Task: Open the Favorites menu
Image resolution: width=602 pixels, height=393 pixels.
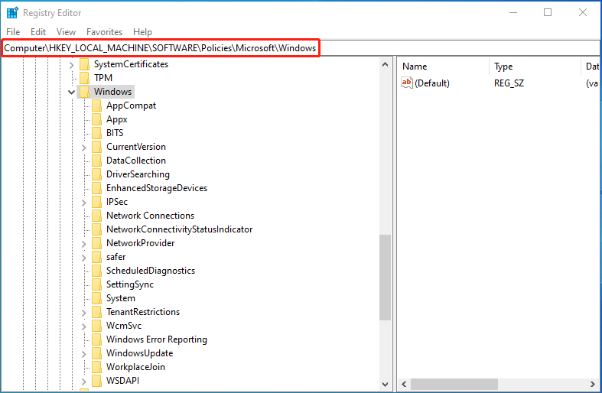Action: (x=104, y=32)
